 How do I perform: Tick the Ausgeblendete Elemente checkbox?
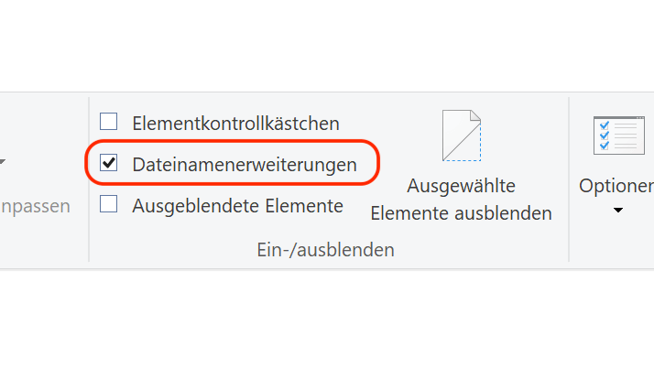pos(108,204)
